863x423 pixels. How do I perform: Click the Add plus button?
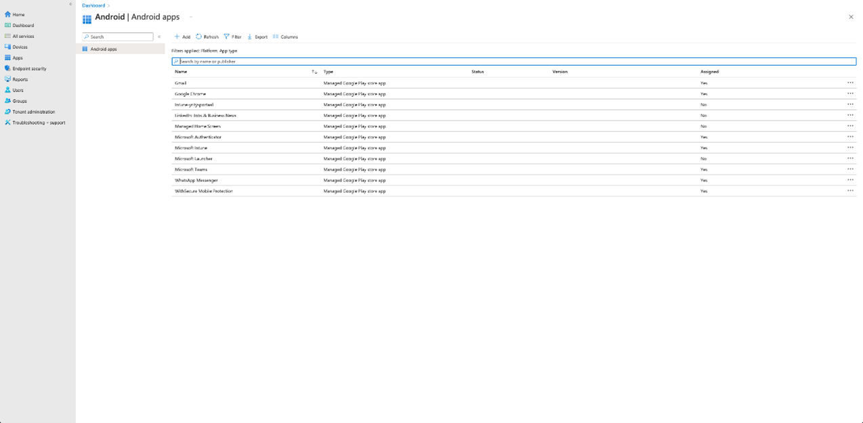tap(177, 37)
